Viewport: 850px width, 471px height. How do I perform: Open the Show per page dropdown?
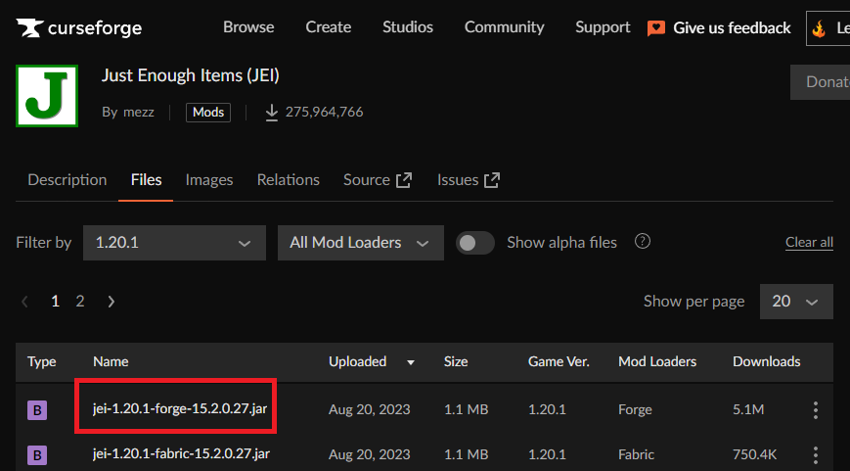tap(795, 302)
